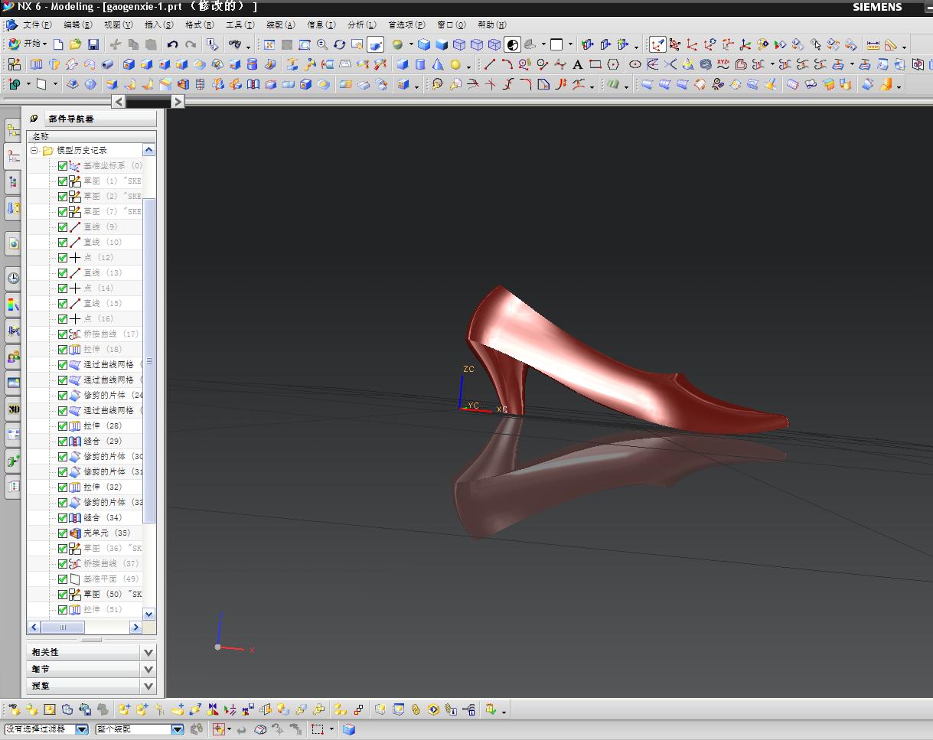Open the 文件(F) menu
The width and height of the screenshot is (933, 740).
[x=37, y=24]
